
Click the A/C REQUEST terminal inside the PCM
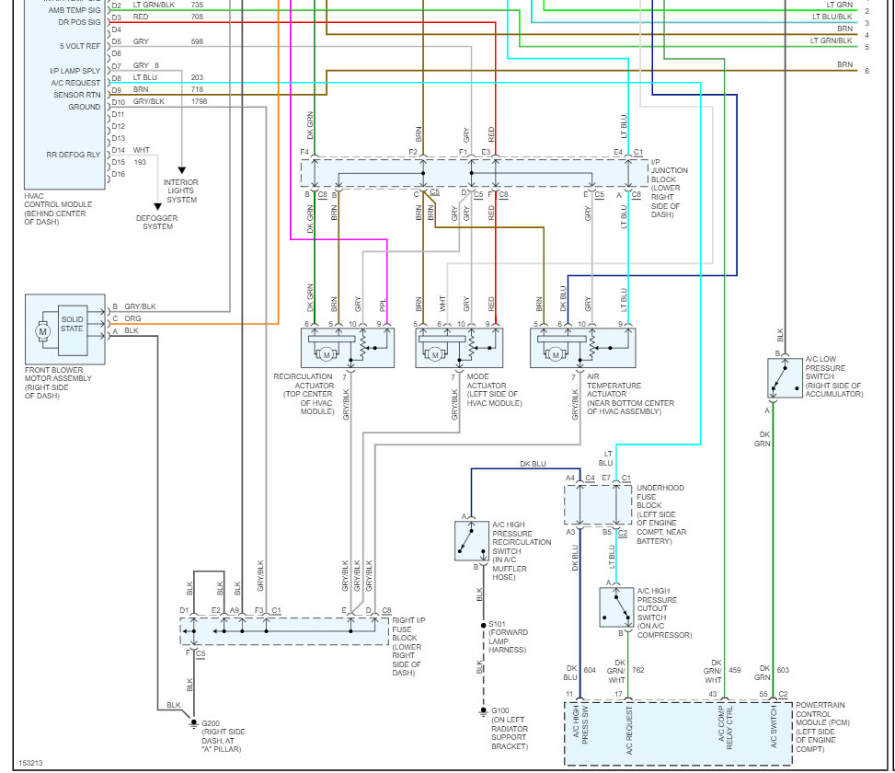pyautogui.click(x=629, y=732)
